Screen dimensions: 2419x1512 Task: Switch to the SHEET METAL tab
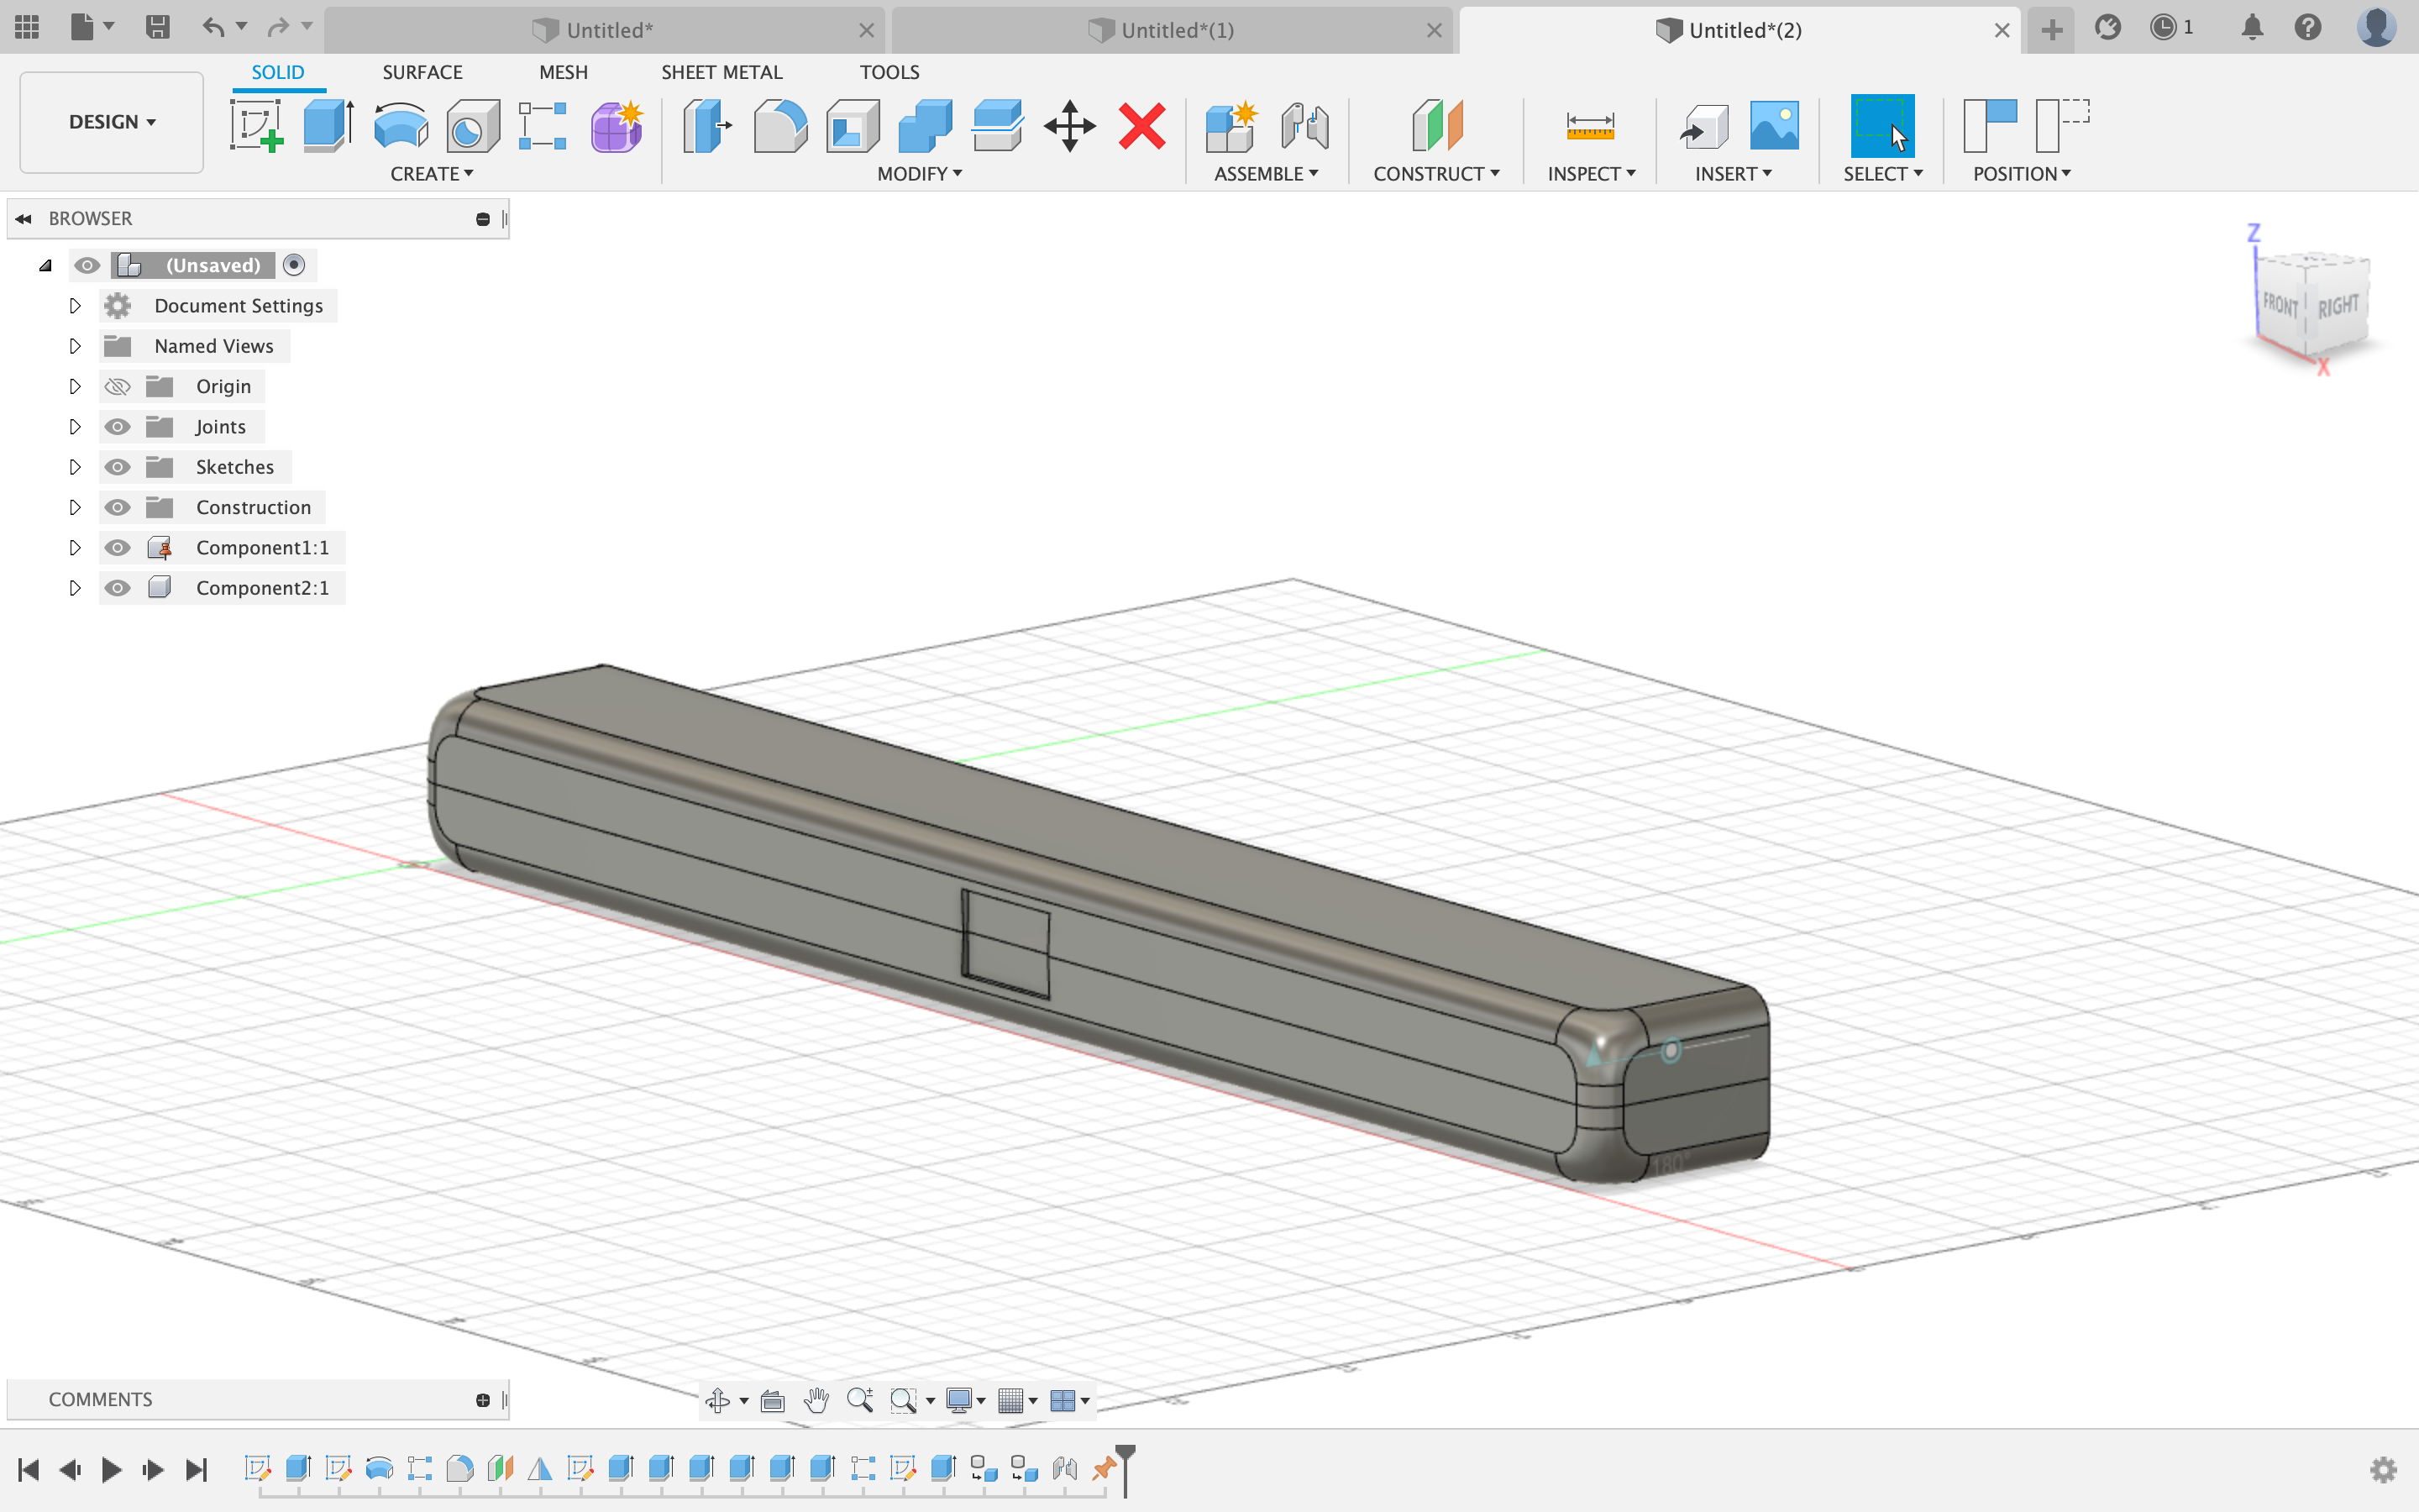click(x=721, y=72)
